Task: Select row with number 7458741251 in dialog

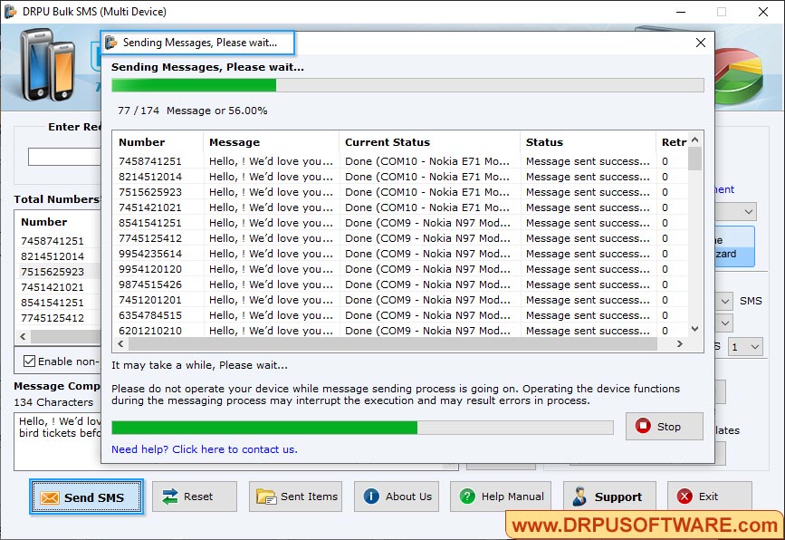Action: [x=400, y=161]
